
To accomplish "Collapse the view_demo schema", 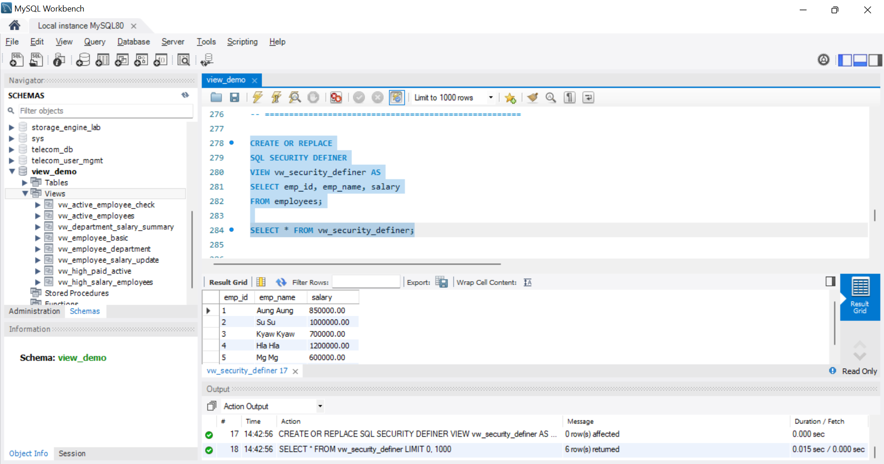I will pyautogui.click(x=12, y=172).
